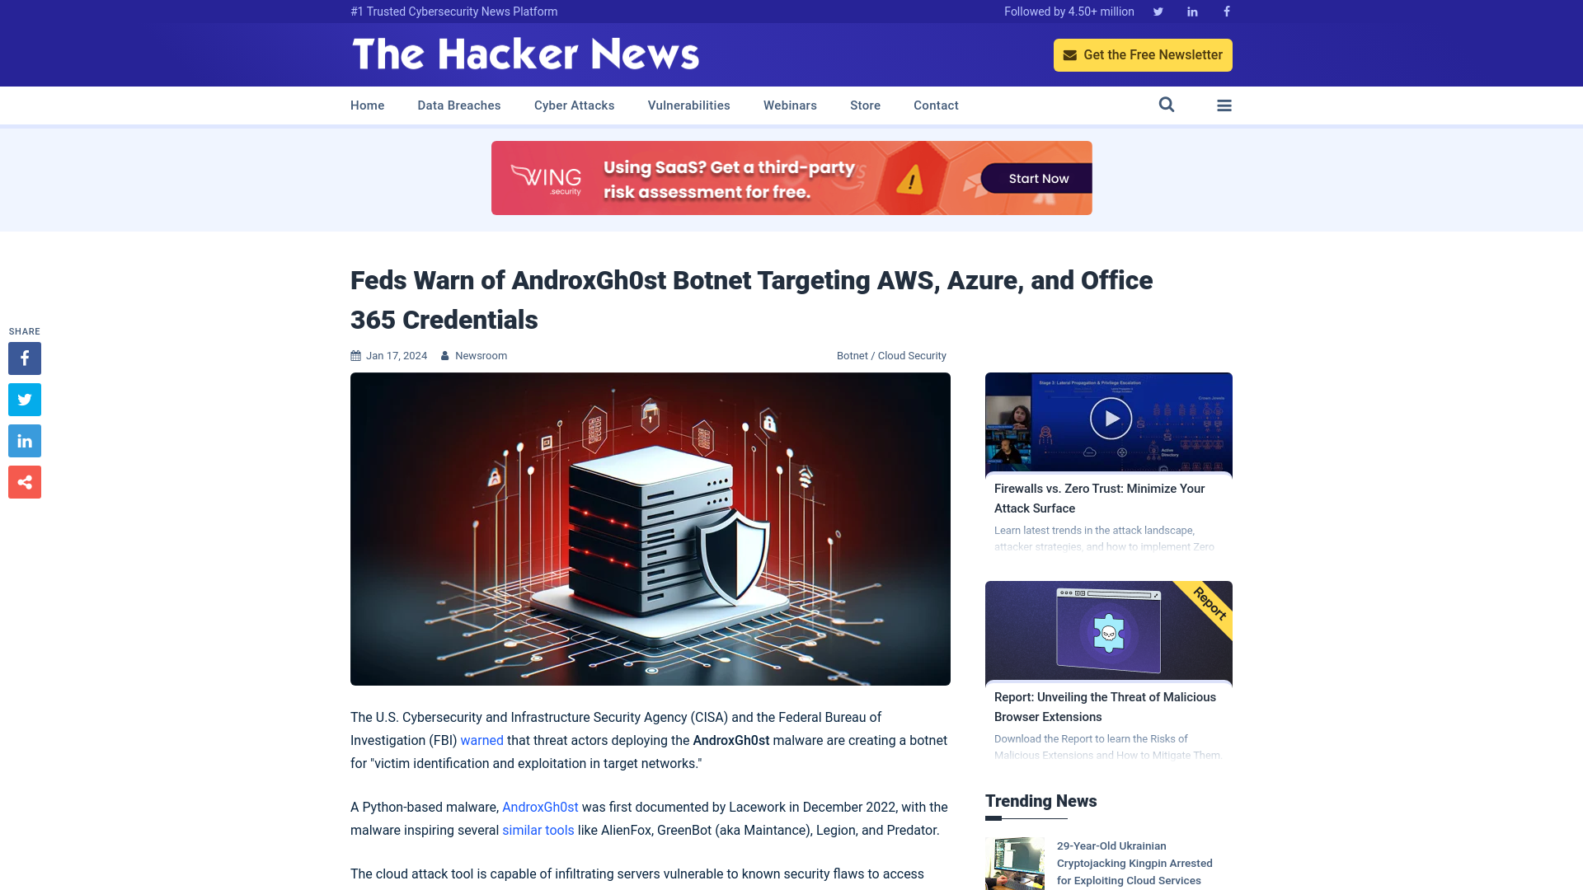Click the search magnifier icon

pyautogui.click(x=1167, y=105)
